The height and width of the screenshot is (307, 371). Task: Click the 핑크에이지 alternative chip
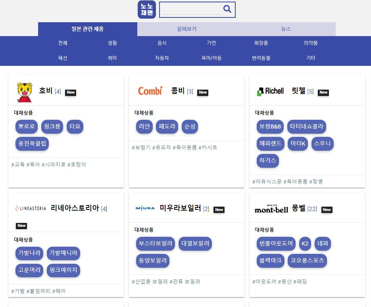[63, 270]
